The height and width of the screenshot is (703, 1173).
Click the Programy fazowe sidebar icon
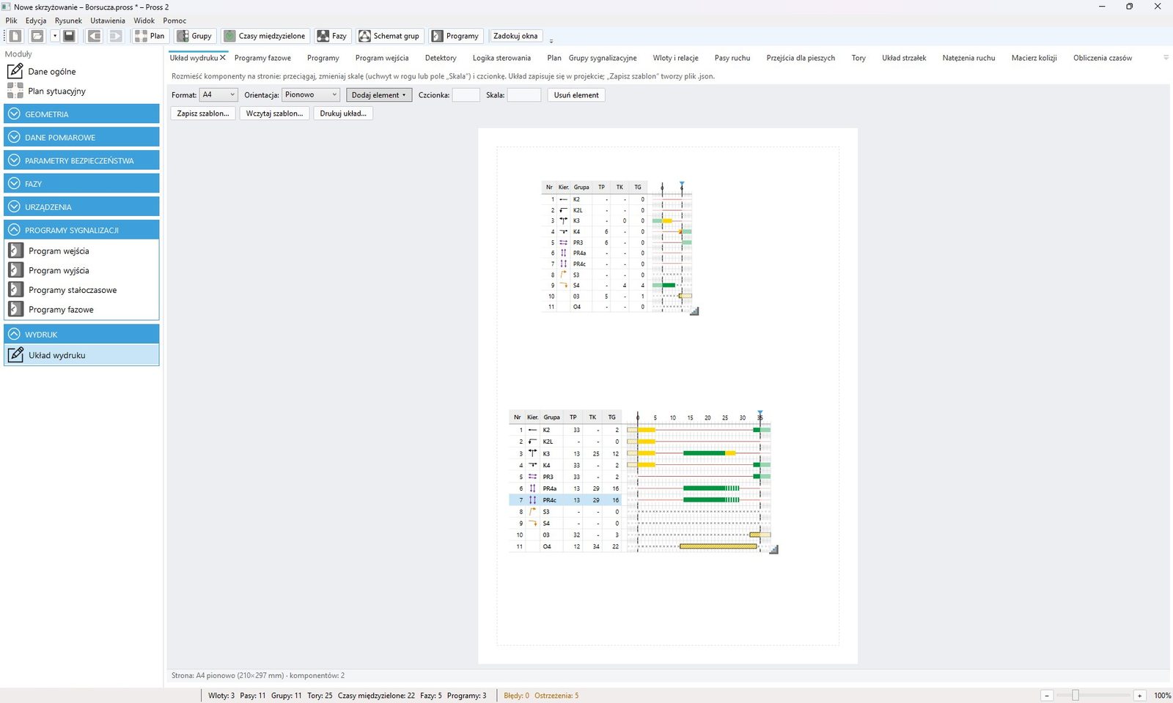tap(15, 310)
